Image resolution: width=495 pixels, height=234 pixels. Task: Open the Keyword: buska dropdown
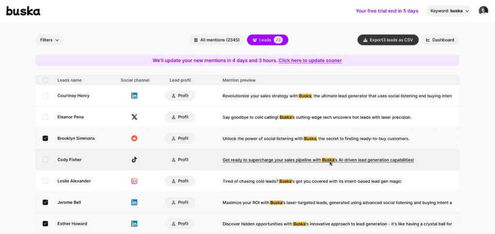pyautogui.click(x=449, y=11)
